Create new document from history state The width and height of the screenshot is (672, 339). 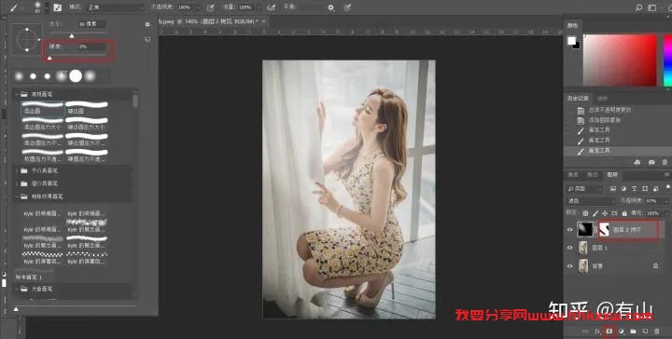coord(637,162)
